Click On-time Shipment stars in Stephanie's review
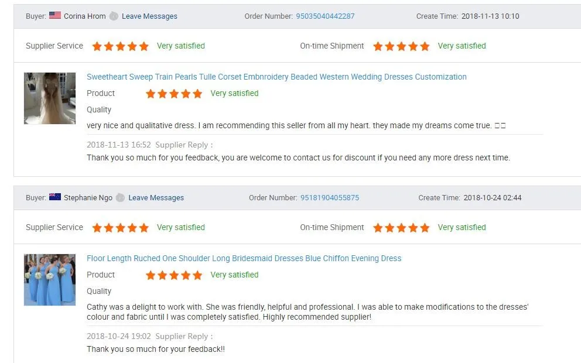 (401, 228)
